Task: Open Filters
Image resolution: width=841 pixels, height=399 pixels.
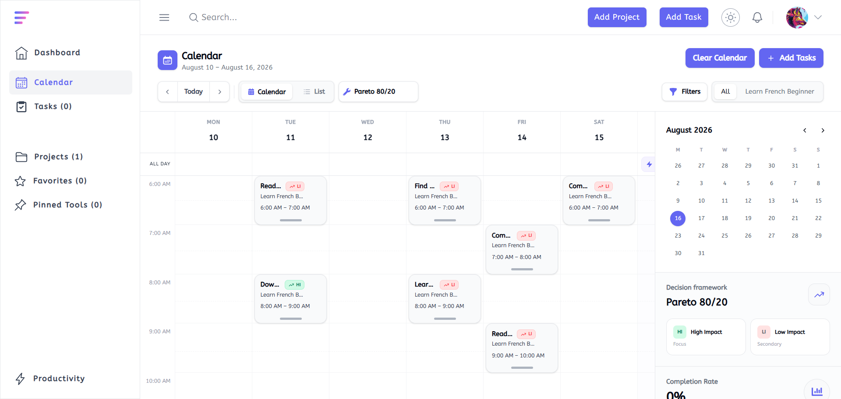Action: [x=685, y=92]
